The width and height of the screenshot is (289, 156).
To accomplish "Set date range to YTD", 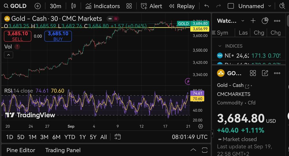I will pyautogui.click(x=70, y=137).
